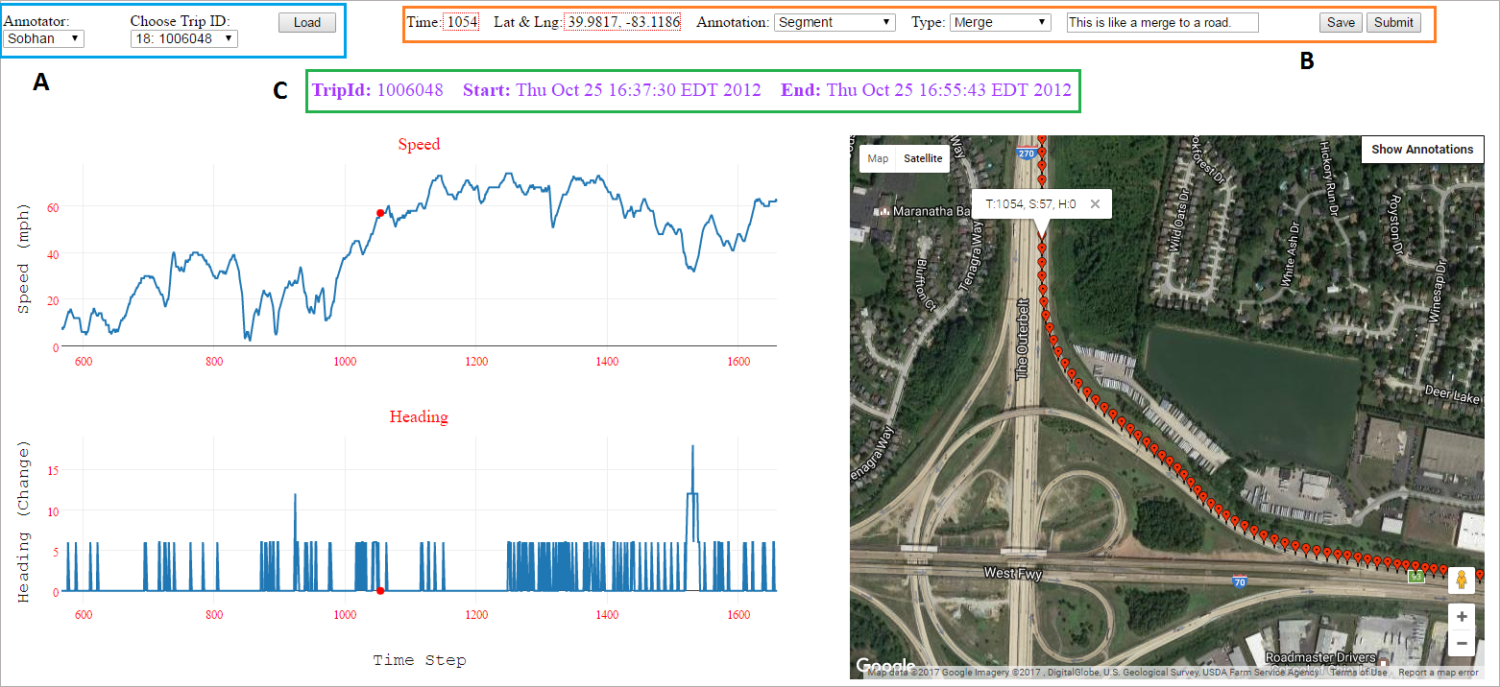The image size is (1500, 687).
Task: Close the T:1054 info window popup
Action: tap(1095, 203)
